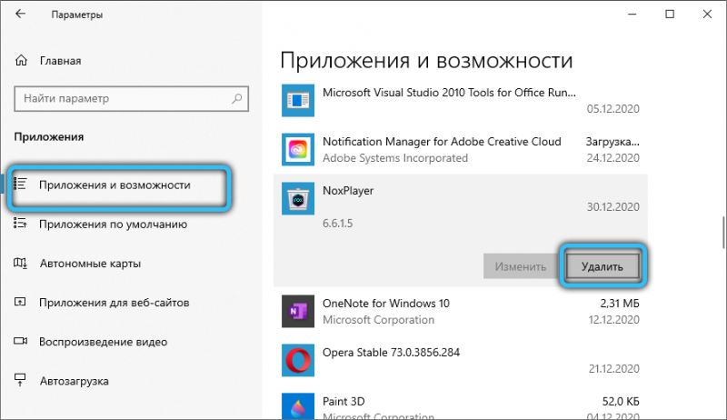The height and width of the screenshot is (420, 727).
Task: Click the search magnifier icon
Action: (x=237, y=98)
